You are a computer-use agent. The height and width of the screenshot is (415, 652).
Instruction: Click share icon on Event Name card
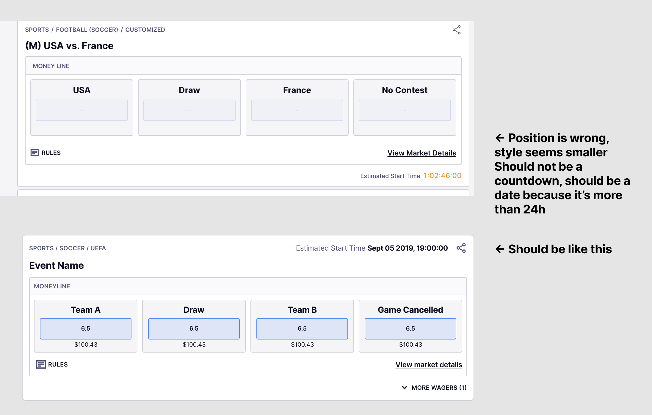click(x=461, y=248)
